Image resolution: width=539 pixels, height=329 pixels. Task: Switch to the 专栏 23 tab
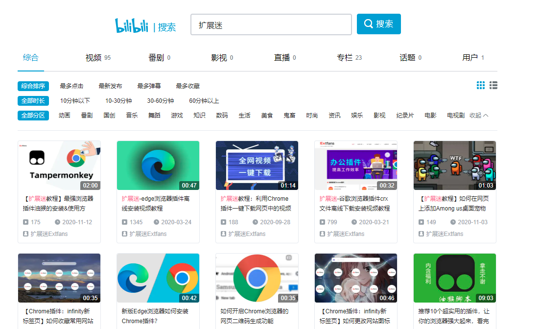[349, 58]
